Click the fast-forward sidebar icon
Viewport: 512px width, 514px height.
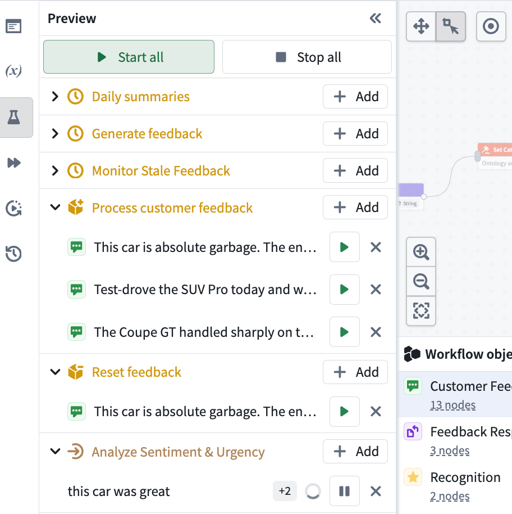(x=13, y=163)
